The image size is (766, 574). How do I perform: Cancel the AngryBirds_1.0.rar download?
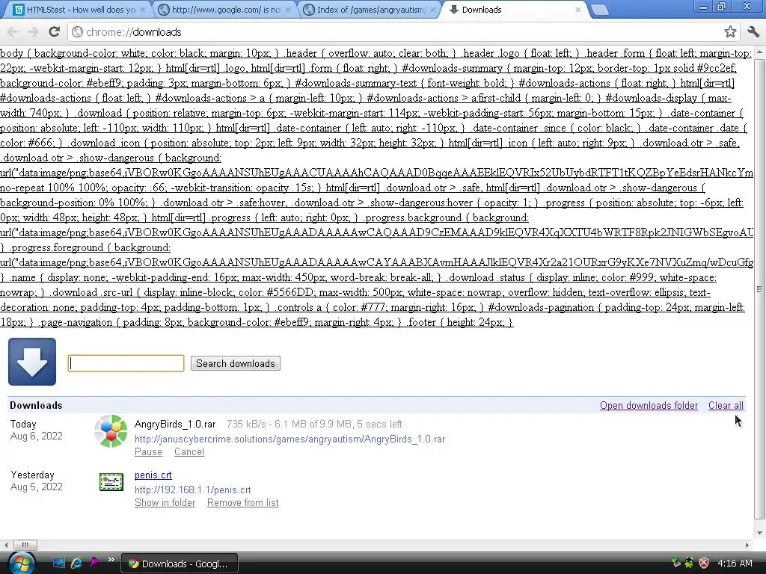[189, 452]
